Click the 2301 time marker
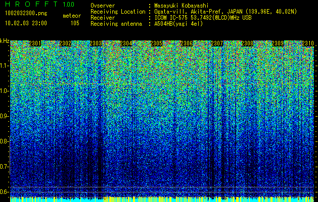The width and height of the screenshot is (318, 202). pos(35,43)
